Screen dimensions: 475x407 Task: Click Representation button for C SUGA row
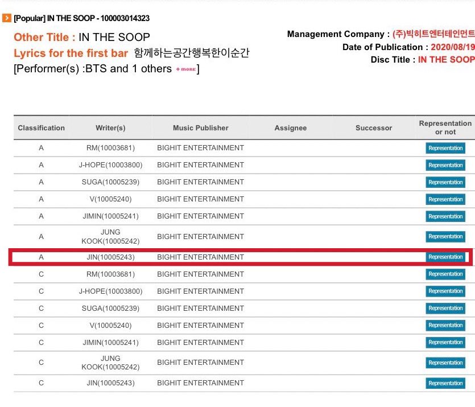445,308
